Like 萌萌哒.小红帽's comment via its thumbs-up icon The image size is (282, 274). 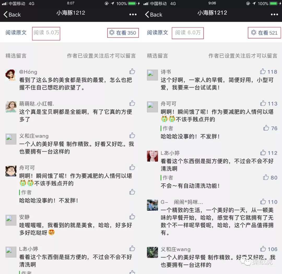132,103
